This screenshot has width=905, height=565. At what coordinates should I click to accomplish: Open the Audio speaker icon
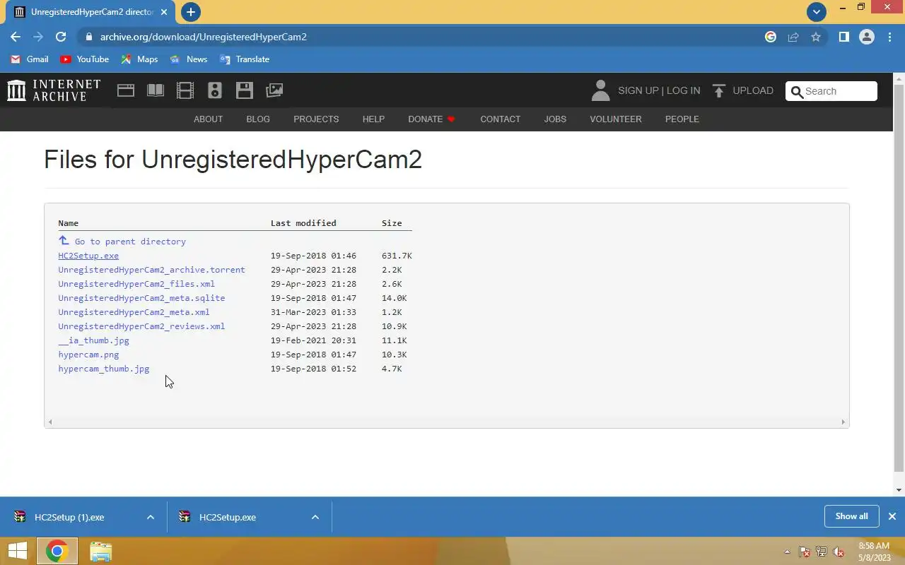click(215, 90)
